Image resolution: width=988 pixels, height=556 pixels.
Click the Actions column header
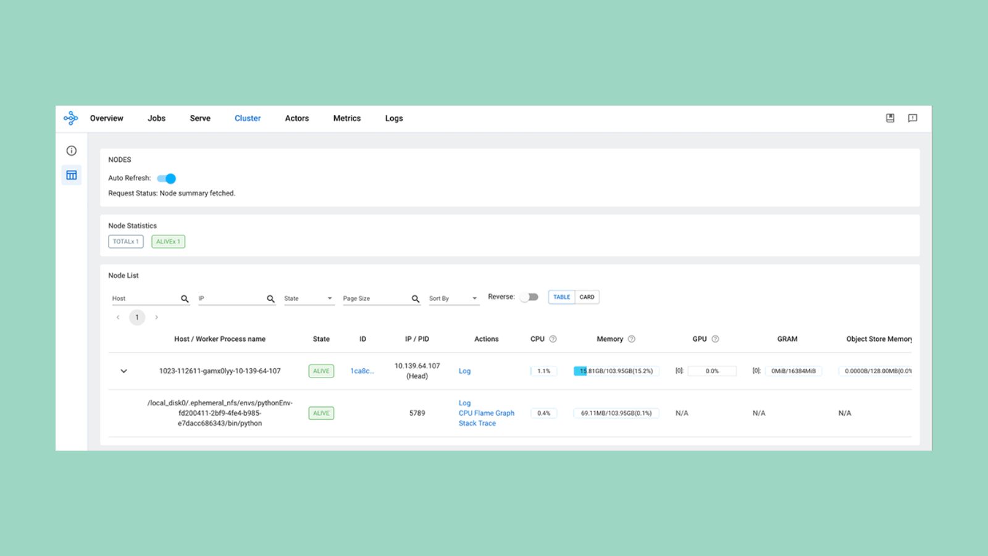[x=487, y=339]
